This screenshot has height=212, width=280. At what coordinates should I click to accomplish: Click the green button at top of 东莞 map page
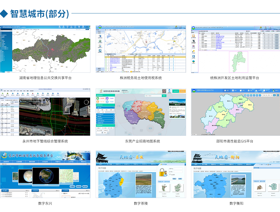175,91
